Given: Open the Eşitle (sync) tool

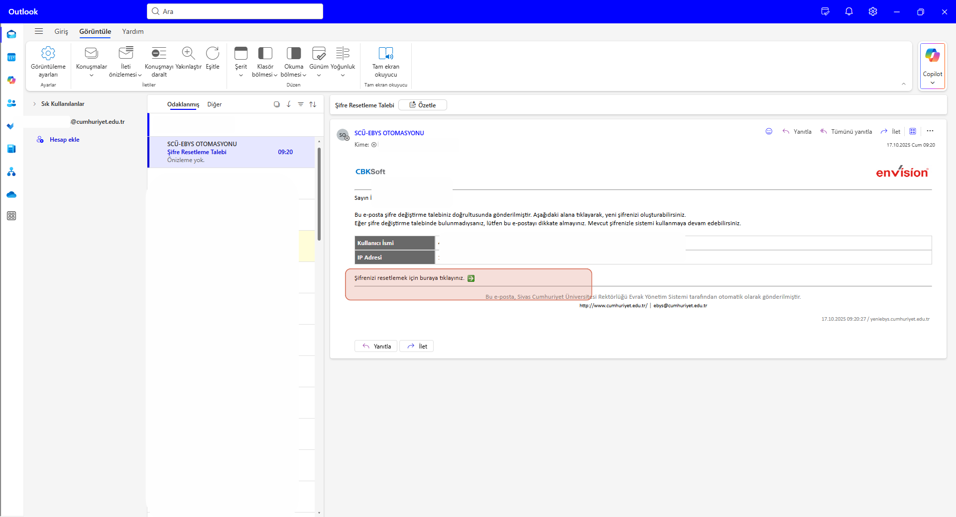Looking at the screenshot, I should [212, 59].
